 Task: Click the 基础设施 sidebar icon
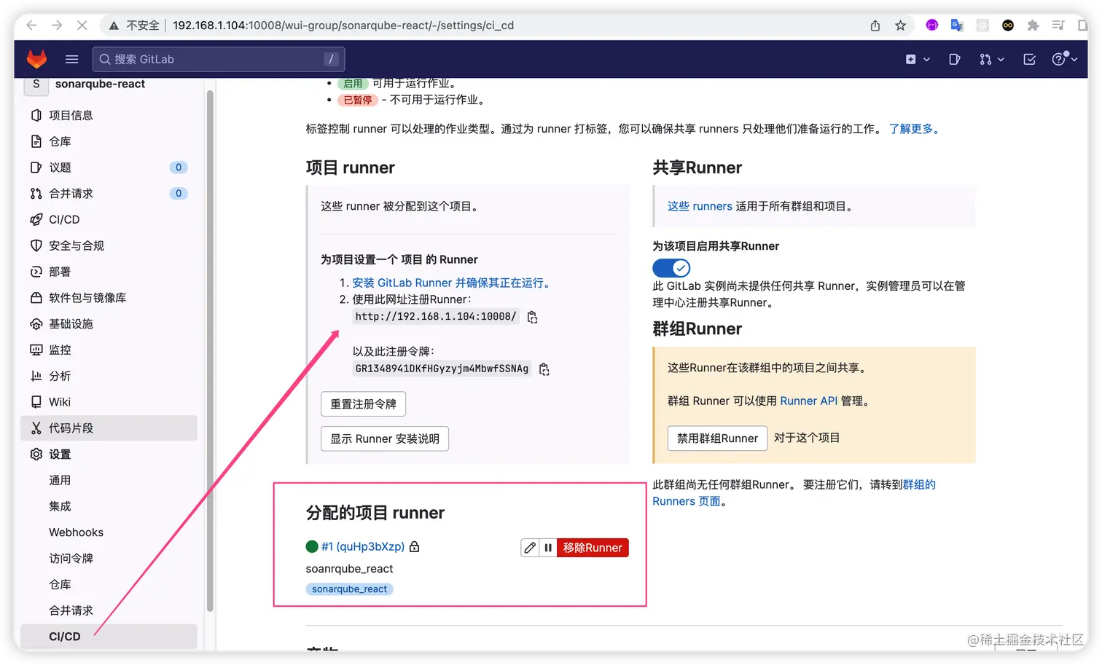coord(36,324)
